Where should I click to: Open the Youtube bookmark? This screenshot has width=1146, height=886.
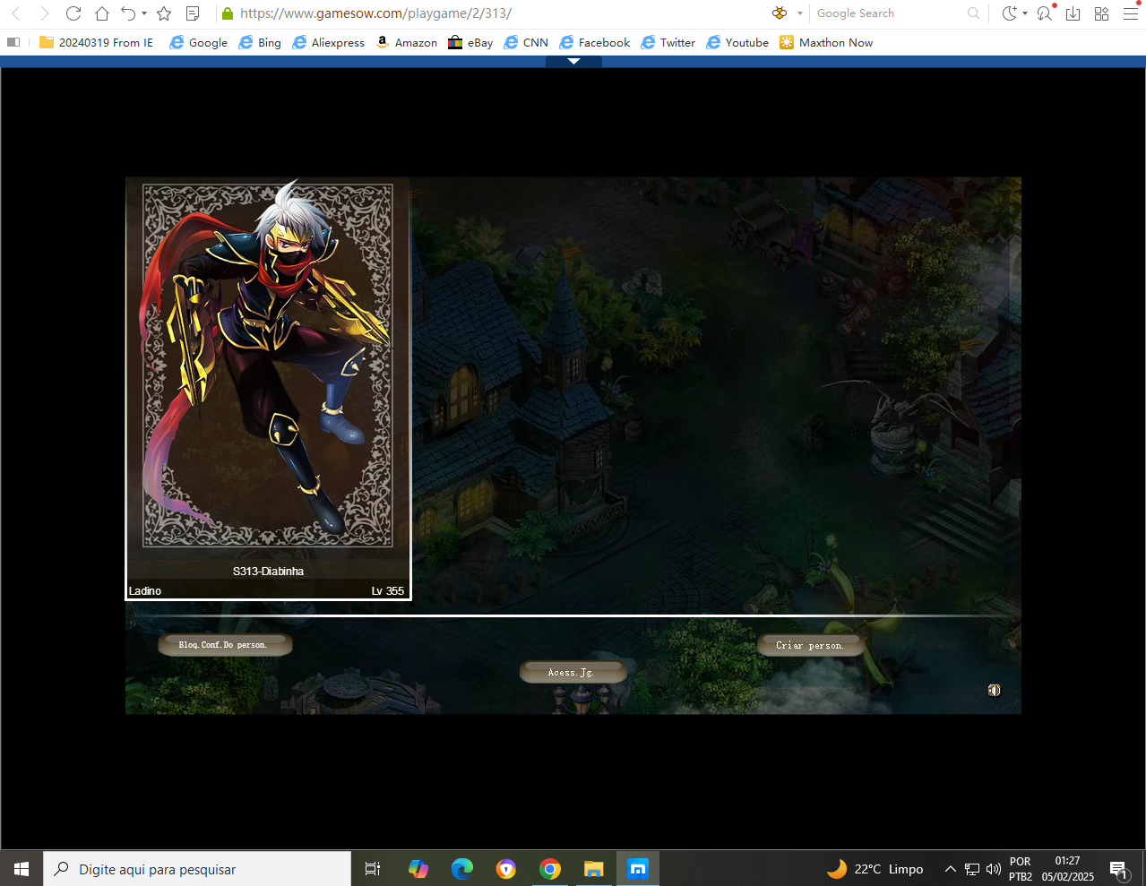(737, 42)
